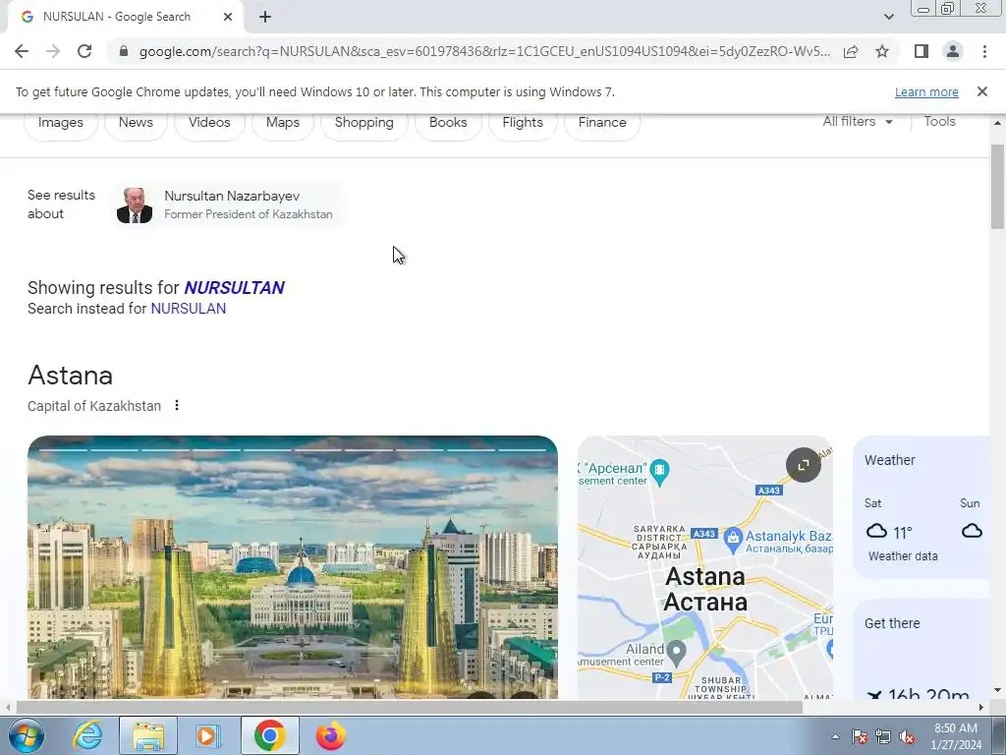Expand the Astana map with expand icon
The image size is (1006, 755).
[804, 465]
